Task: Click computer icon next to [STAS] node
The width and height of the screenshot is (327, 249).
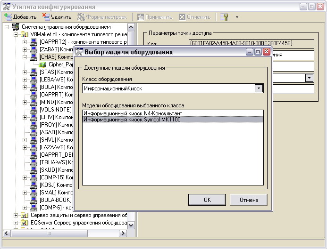Action: click(34, 72)
